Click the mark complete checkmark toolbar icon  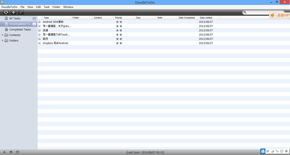pyautogui.click(x=21, y=12)
